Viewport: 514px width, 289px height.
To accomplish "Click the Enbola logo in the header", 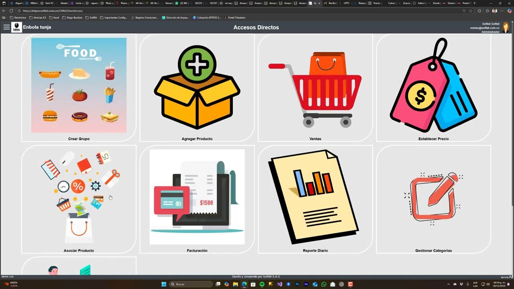I will coord(16,27).
